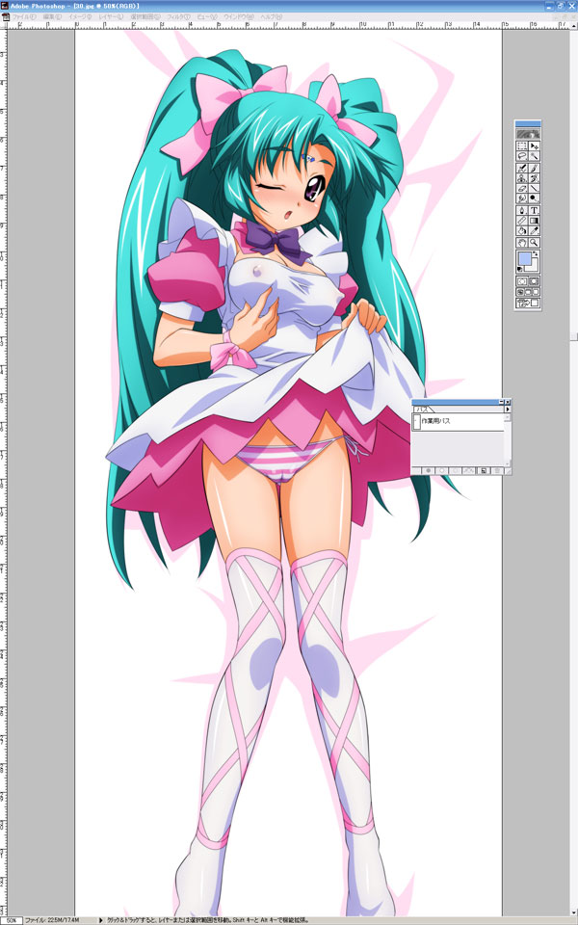Switch to the パス tab
Image resolution: width=578 pixels, height=925 pixels.
coord(422,410)
